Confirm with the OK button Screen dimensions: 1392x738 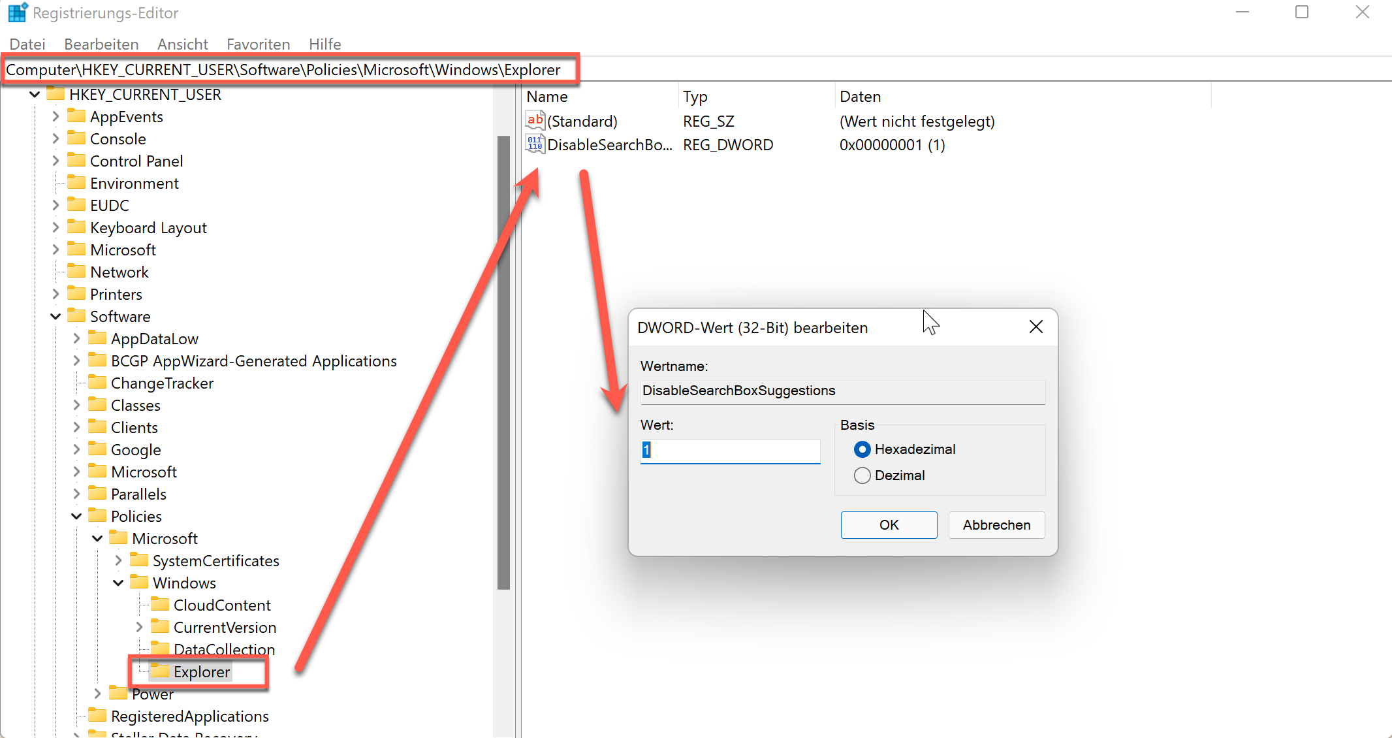click(889, 525)
